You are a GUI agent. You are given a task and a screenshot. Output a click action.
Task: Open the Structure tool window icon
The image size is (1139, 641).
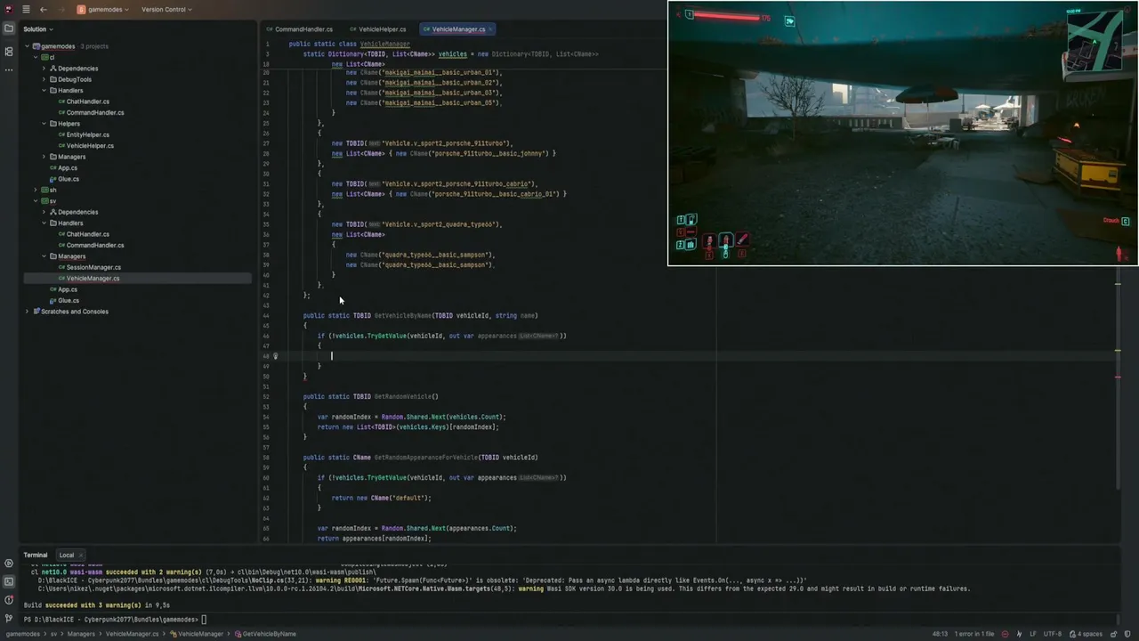click(9, 51)
